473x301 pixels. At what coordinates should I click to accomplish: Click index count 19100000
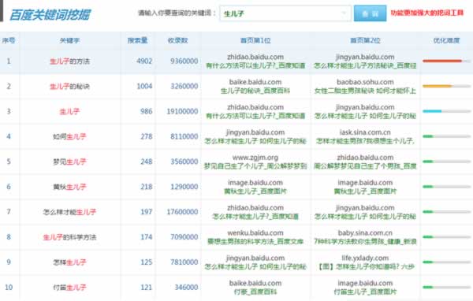pos(182,111)
